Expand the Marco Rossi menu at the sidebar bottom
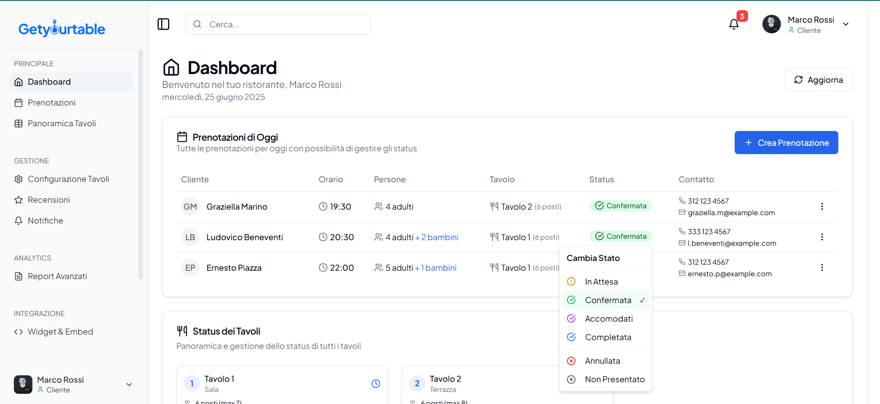The height and width of the screenshot is (404, 880). 129,385
